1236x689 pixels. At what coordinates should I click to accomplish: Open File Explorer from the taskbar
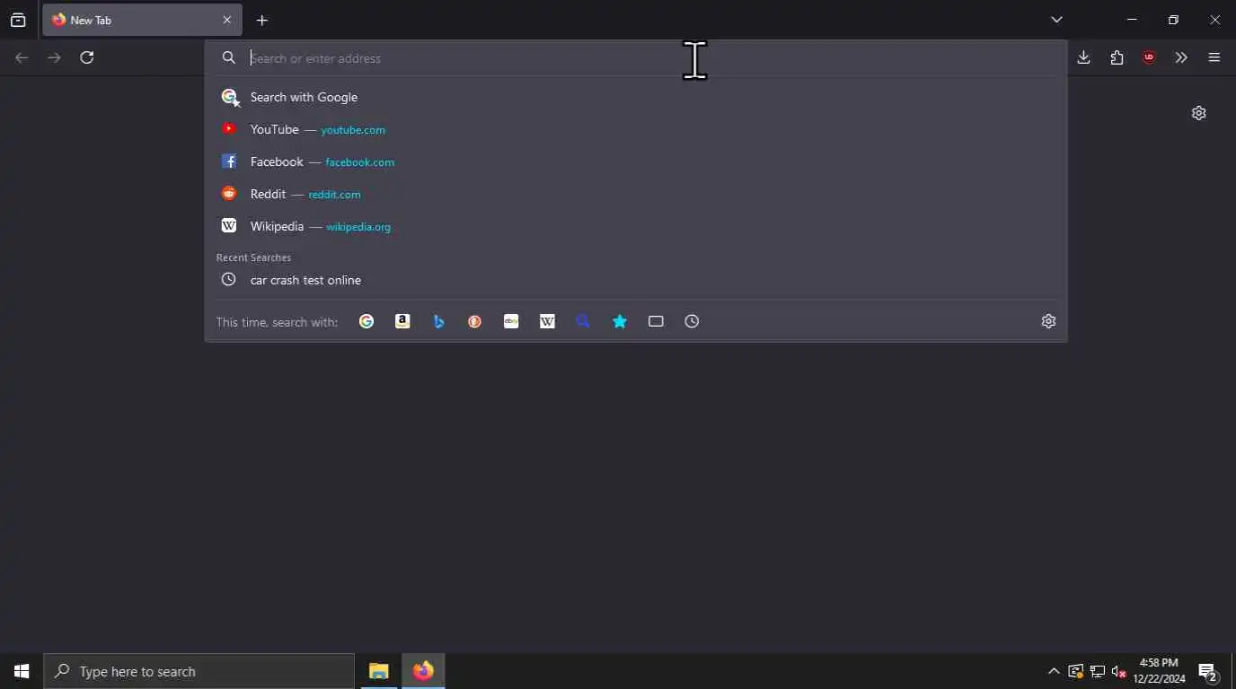(378, 671)
